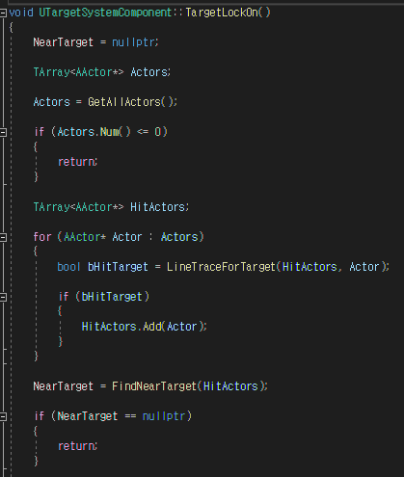
Task: Click the bHitTarget variable declaration
Action: pyautogui.click(x=118, y=267)
